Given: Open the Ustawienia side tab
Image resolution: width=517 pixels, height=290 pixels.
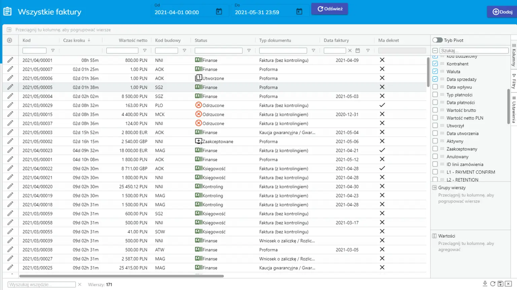Looking at the screenshot, I should [x=514, y=112].
